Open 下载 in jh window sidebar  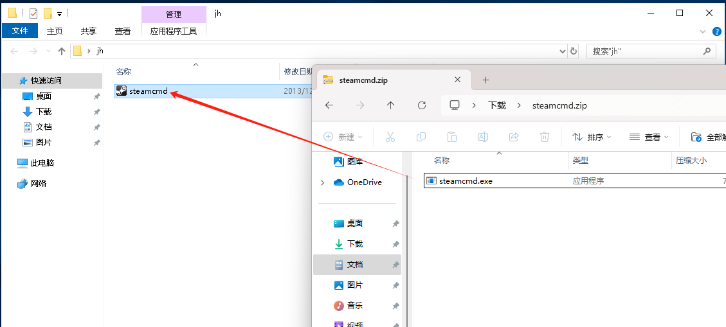click(x=44, y=112)
